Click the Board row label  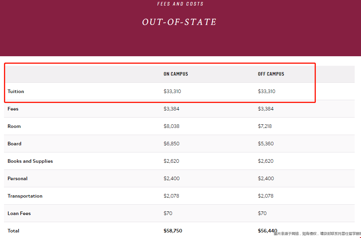[x=14, y=144]
